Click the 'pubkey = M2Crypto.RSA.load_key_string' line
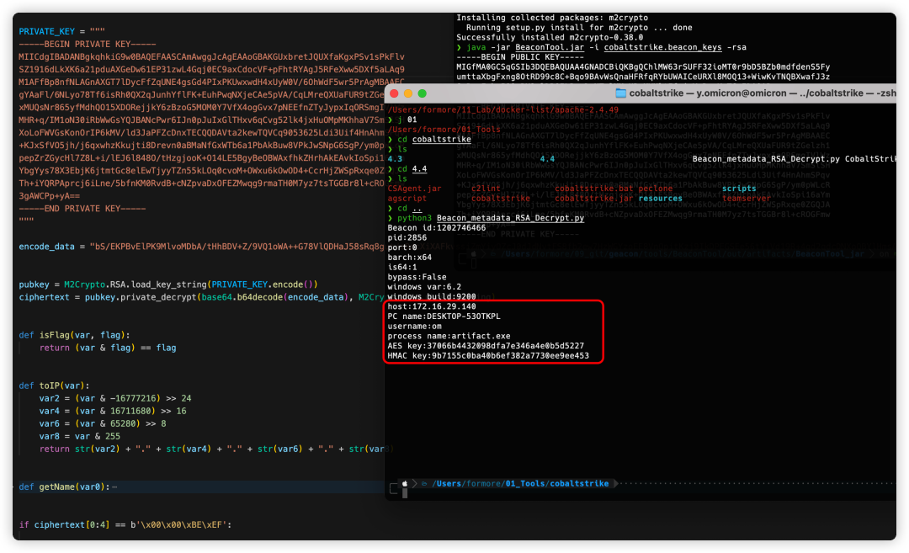This screenshot has width=909, height=553. pyautogui.click(x=168, y=284)
